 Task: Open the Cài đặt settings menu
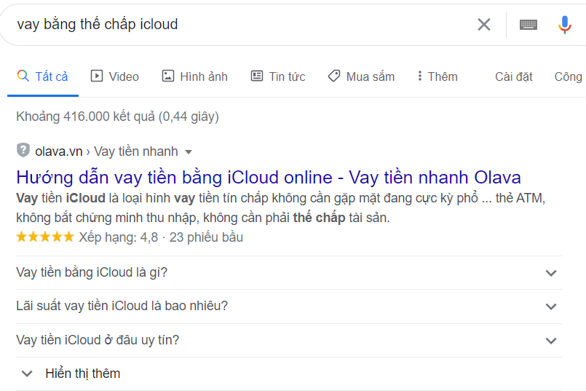pos(514,76)
